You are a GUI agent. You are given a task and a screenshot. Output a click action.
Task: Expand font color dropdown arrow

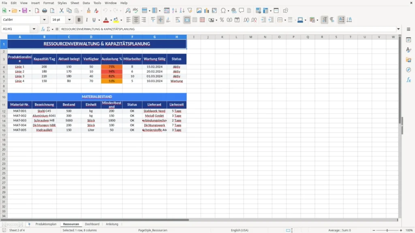111,20
